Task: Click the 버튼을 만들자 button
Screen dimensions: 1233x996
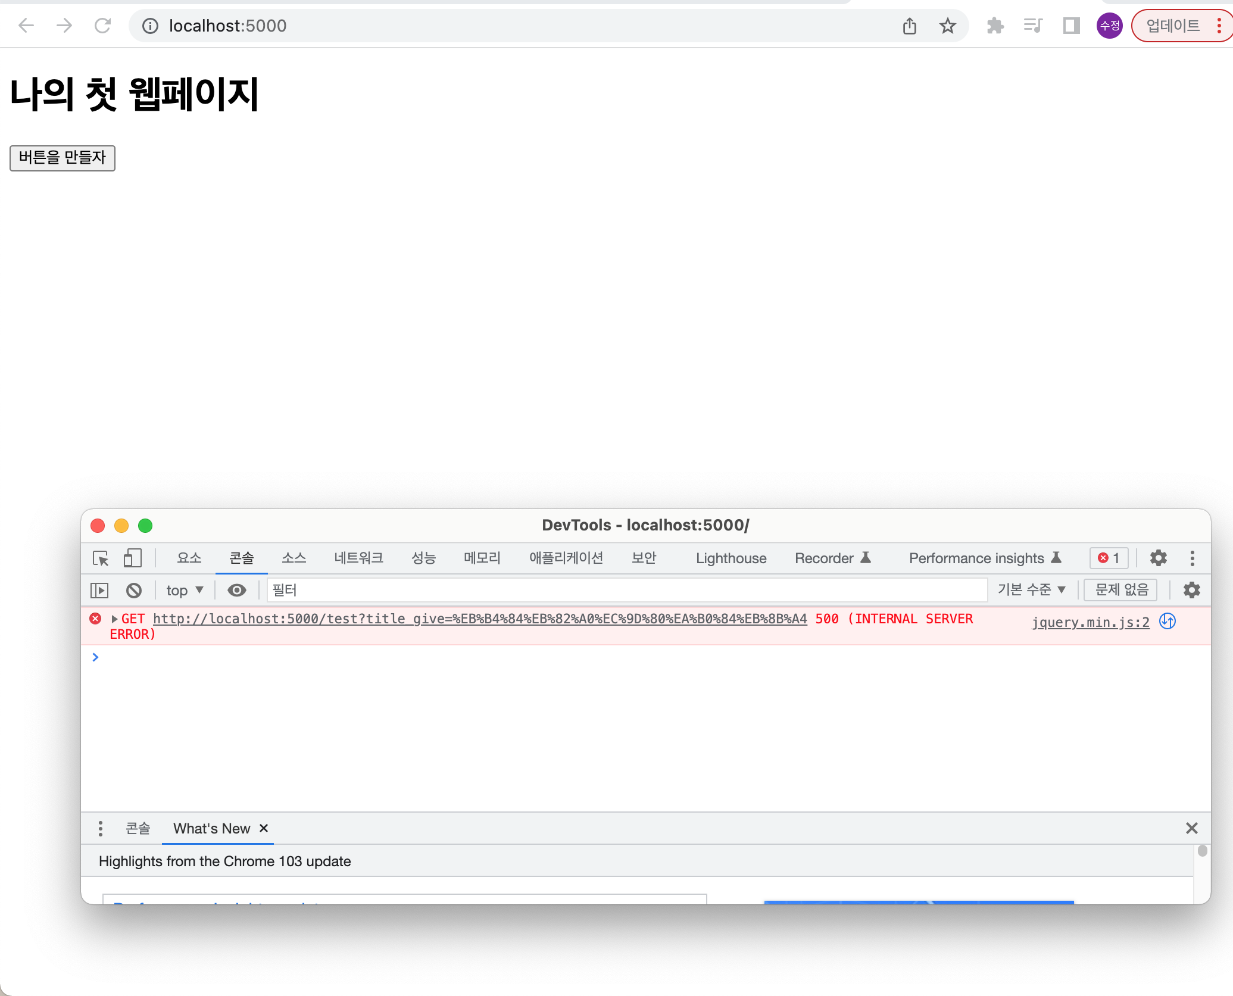Action: click(63, 158)
